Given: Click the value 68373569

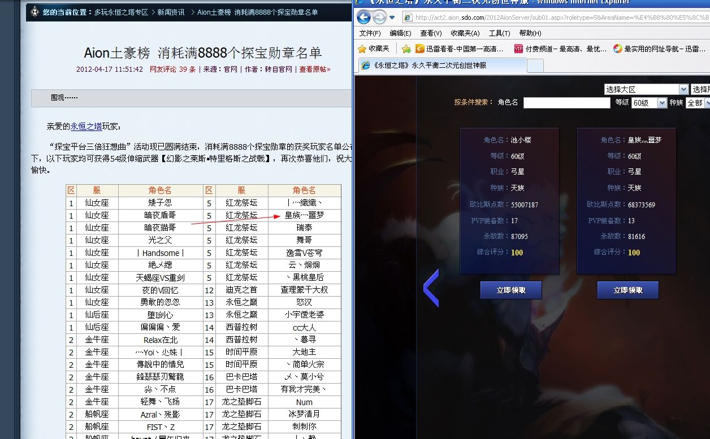Looking at the screenshot, I should (642, 205).
